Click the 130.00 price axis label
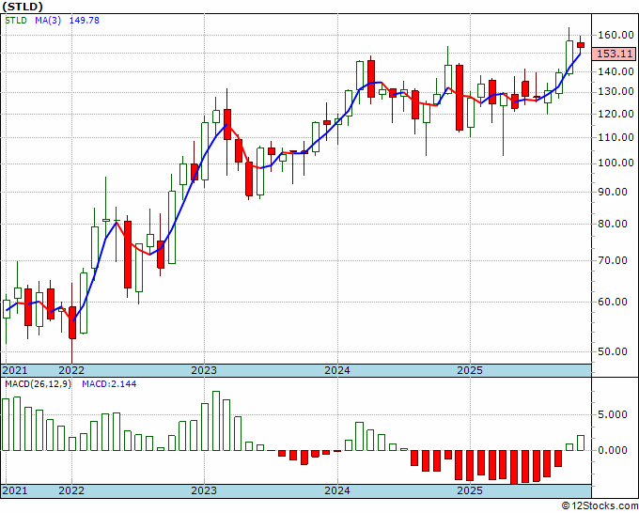This screenshot has width=639, height=513. point(616,92)
